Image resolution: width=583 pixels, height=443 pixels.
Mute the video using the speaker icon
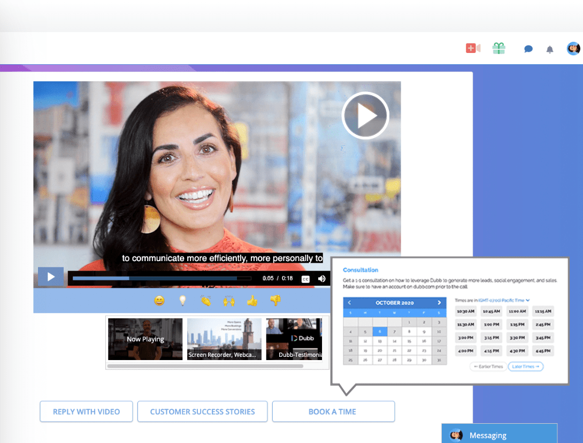click(321, 279)
